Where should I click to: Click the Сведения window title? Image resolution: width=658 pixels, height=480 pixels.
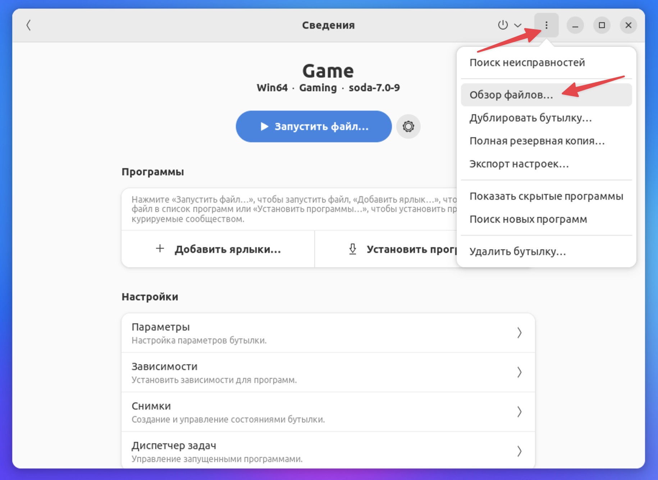pos(328,25)
